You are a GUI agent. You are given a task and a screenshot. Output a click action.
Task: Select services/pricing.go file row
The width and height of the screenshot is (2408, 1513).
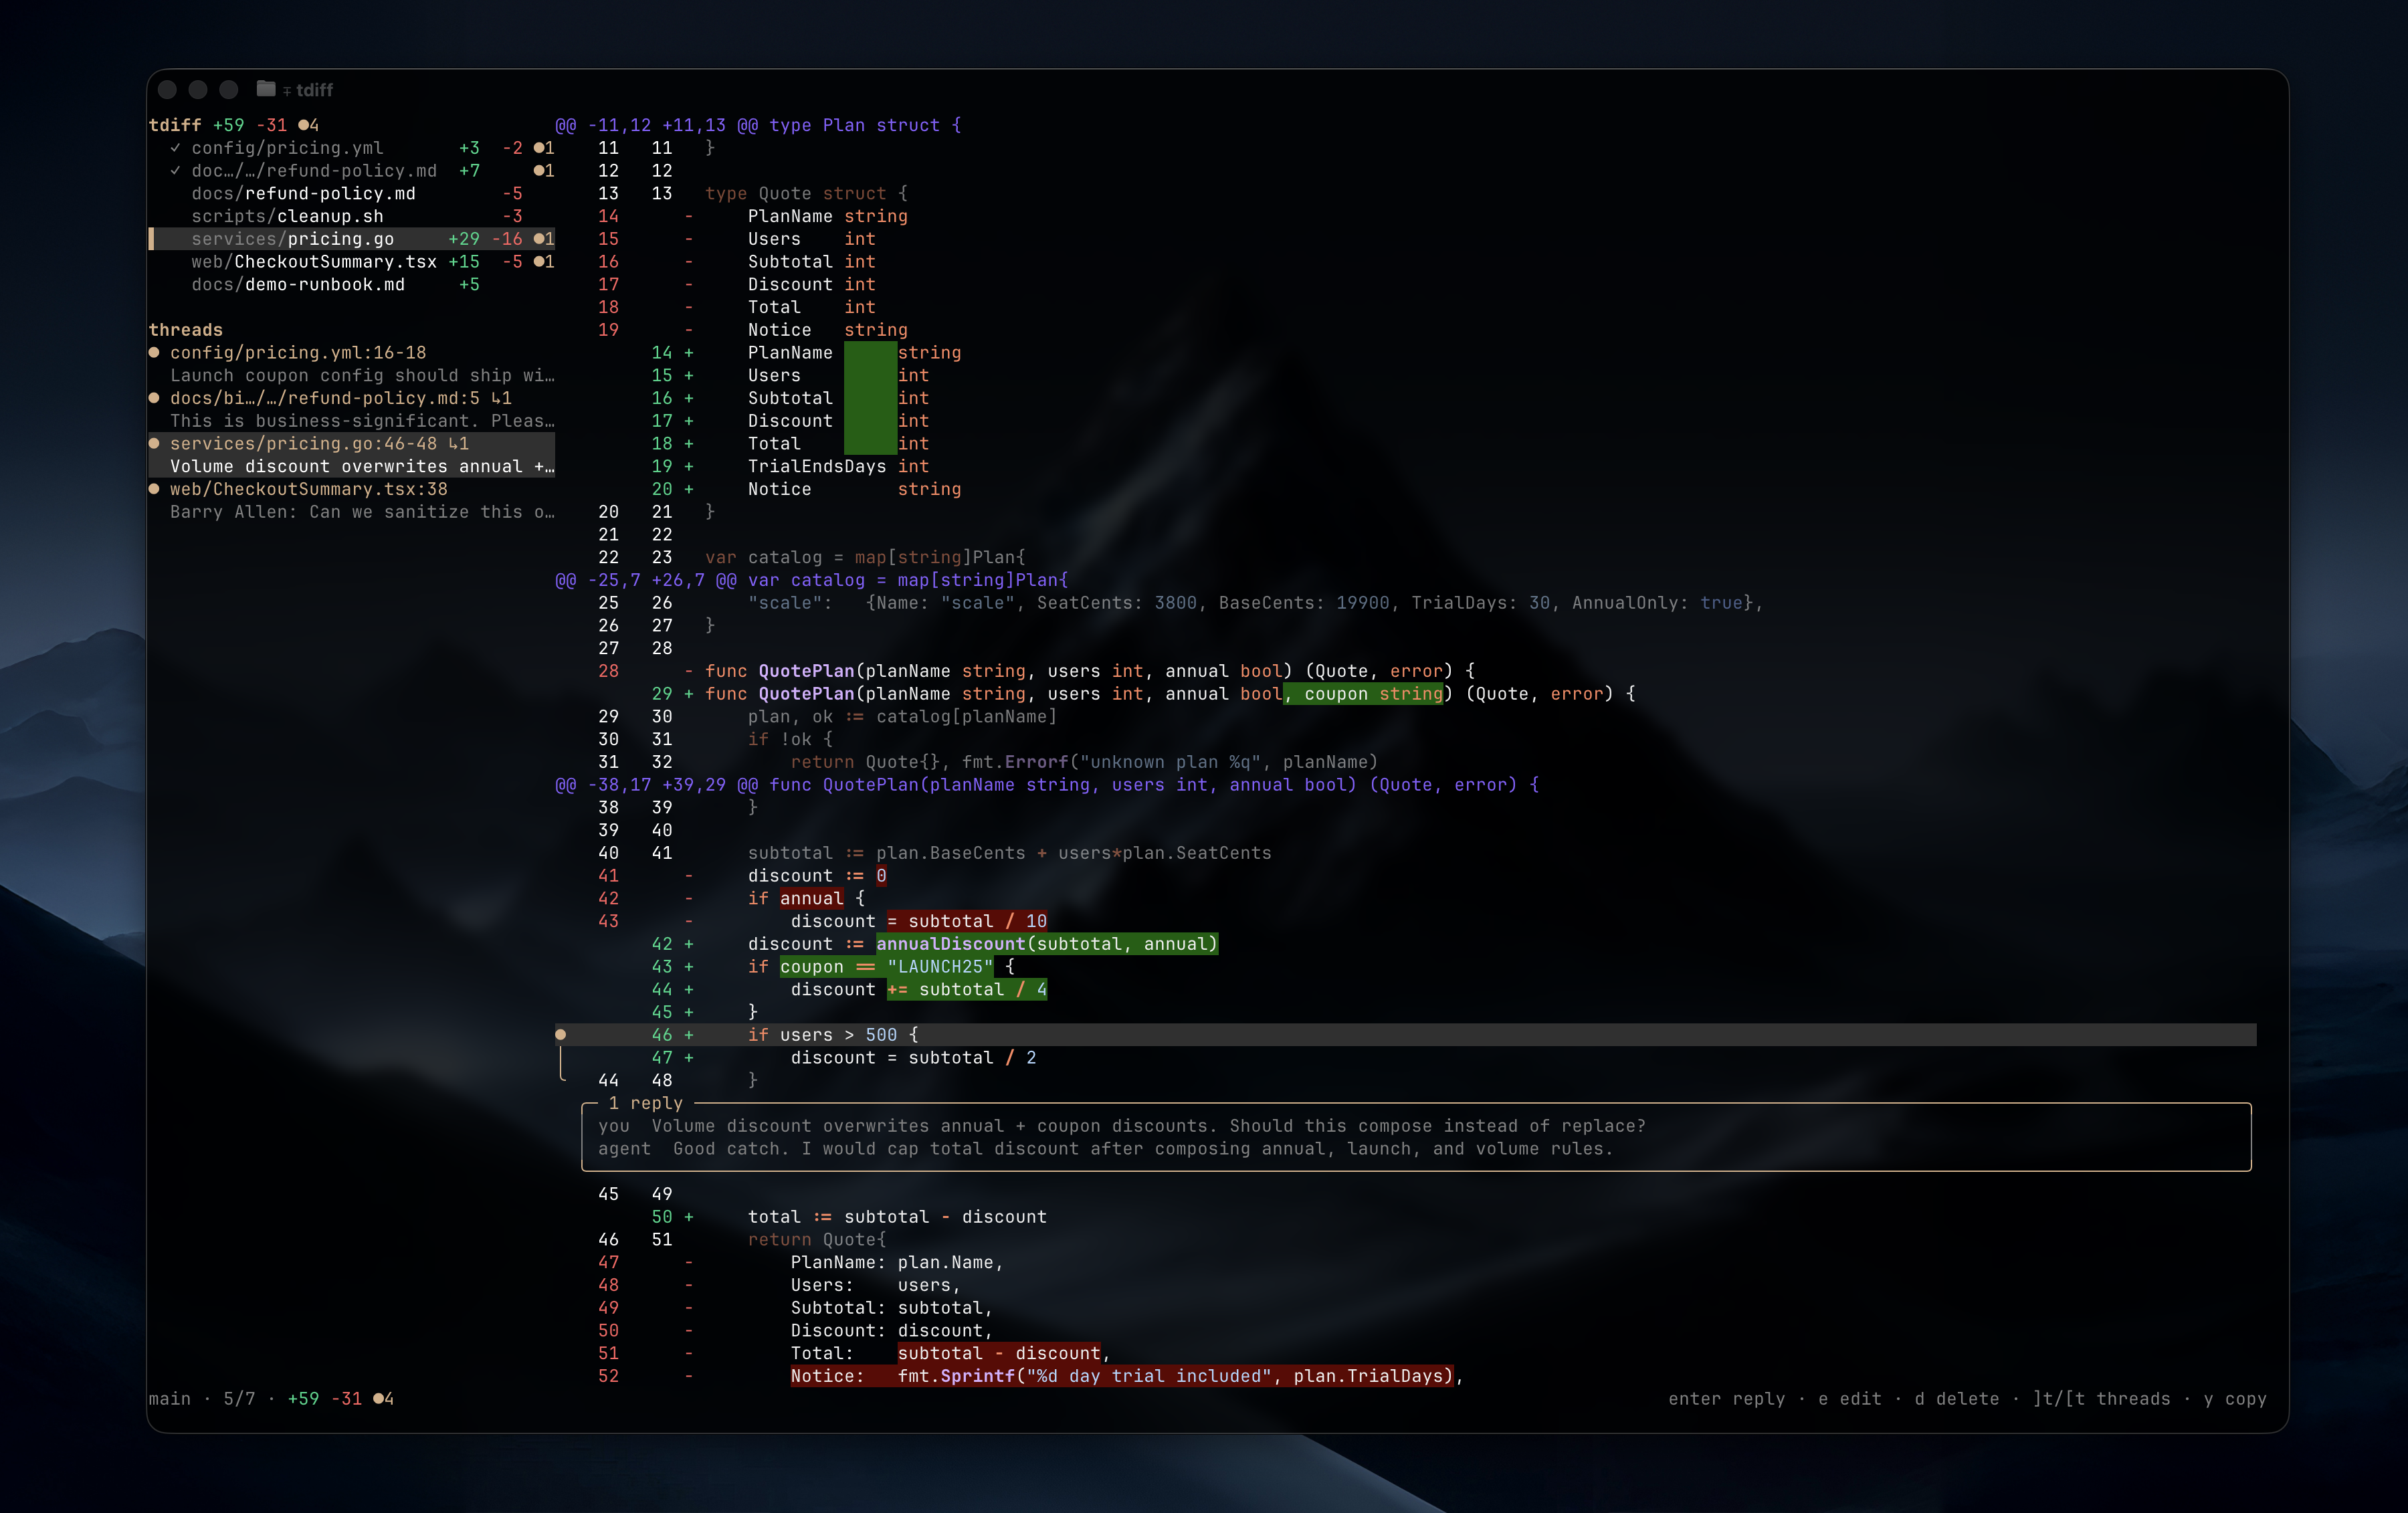click(x=352, y=239)
